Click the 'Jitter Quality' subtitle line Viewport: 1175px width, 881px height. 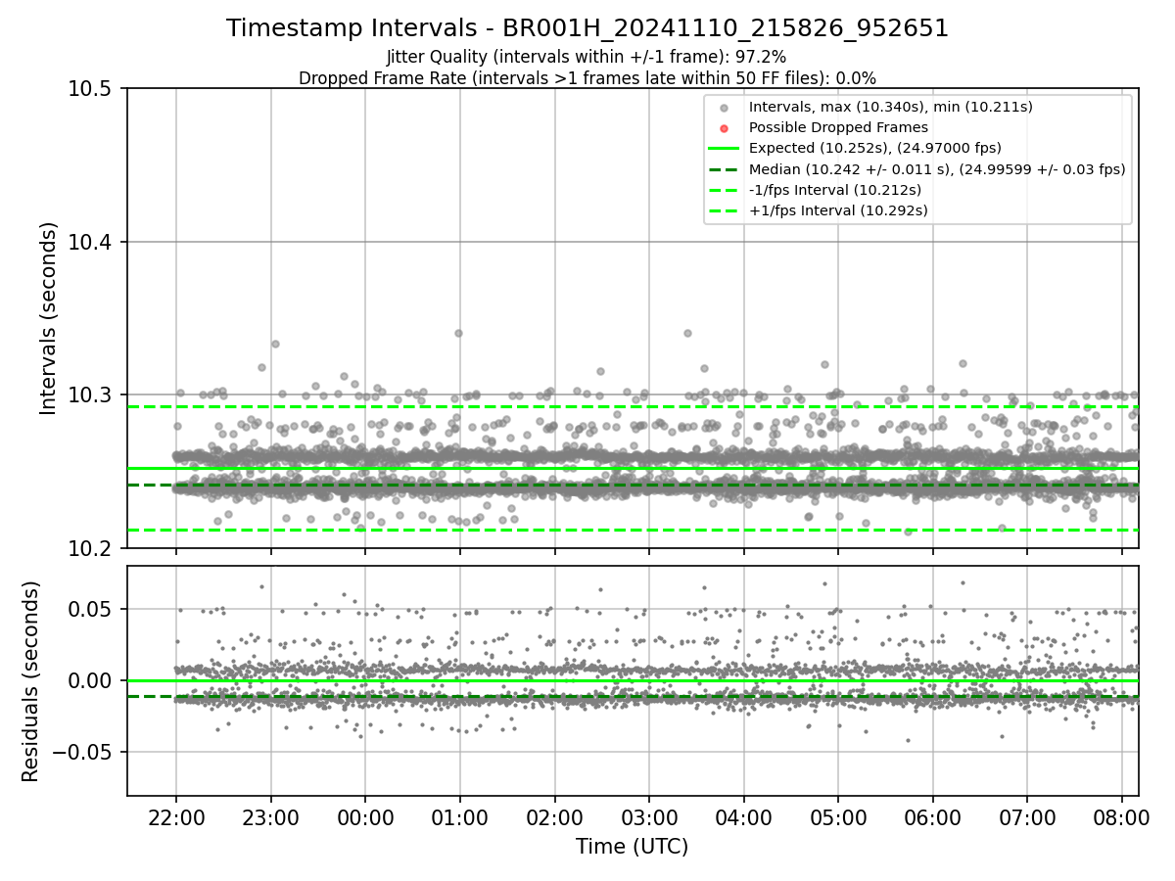(x=587, y=58)
